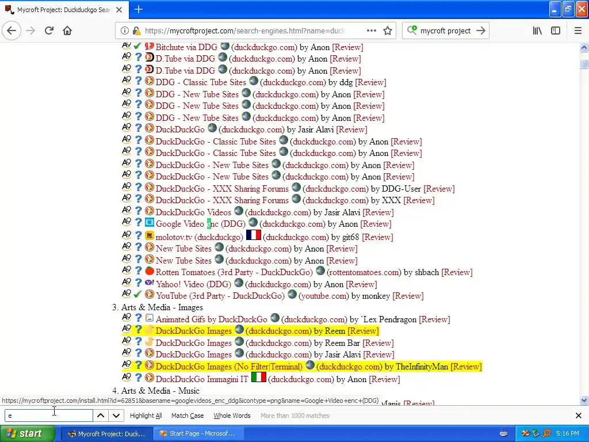Click Review for Animated Gifs by DuckDuckGo
This screenshot has width=589, height=442.
pyautogui.click(x=434, y=319)
